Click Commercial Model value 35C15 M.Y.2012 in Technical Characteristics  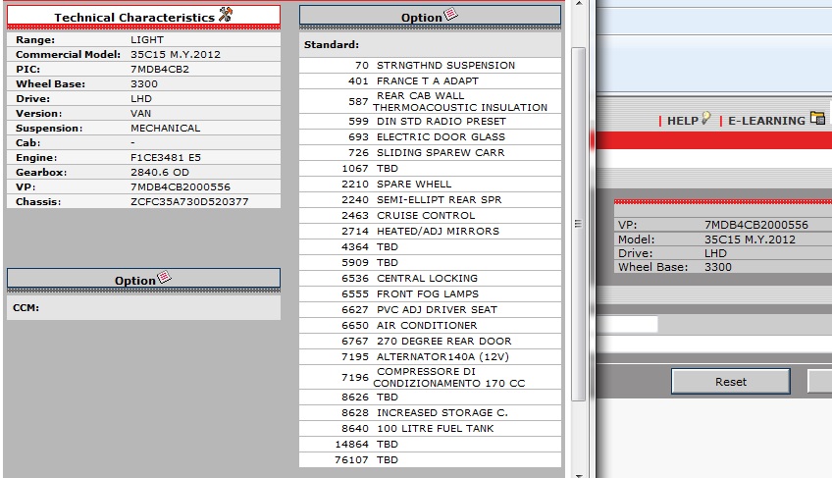[x=176, y=55]
